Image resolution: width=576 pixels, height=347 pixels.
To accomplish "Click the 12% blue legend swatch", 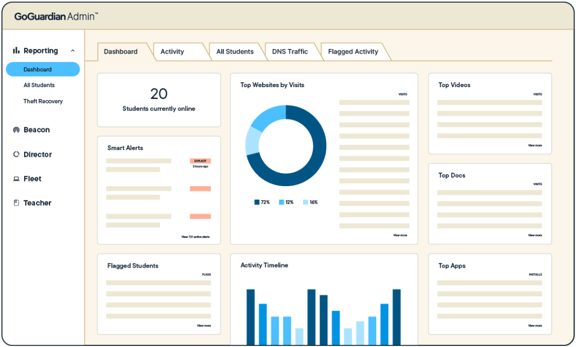I will (281, 202).
